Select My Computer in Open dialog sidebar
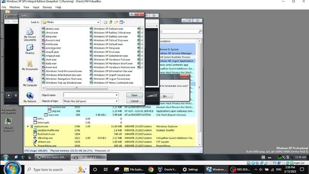This screenshot has height=174, width=309. [x=30, y=81]
